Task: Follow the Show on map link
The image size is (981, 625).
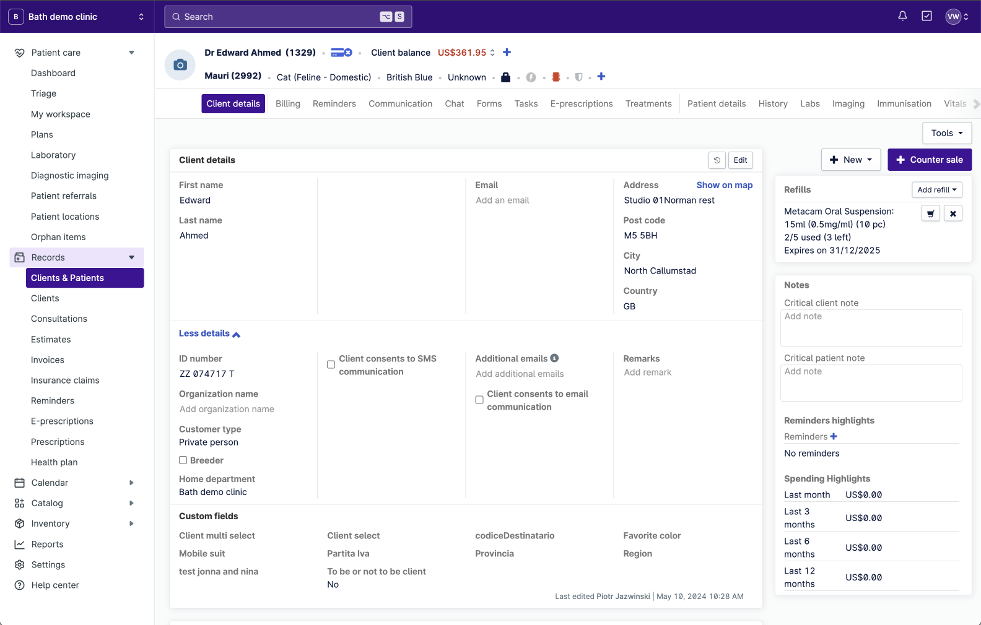Action: [724, 185]
